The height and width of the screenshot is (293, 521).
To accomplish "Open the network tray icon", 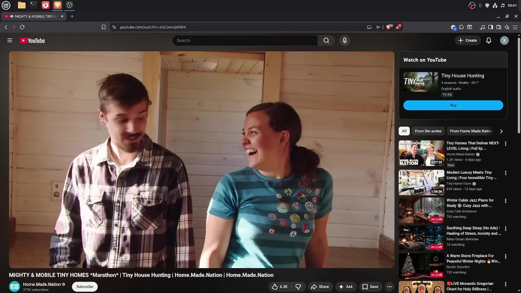I will [x=495, y=5].
